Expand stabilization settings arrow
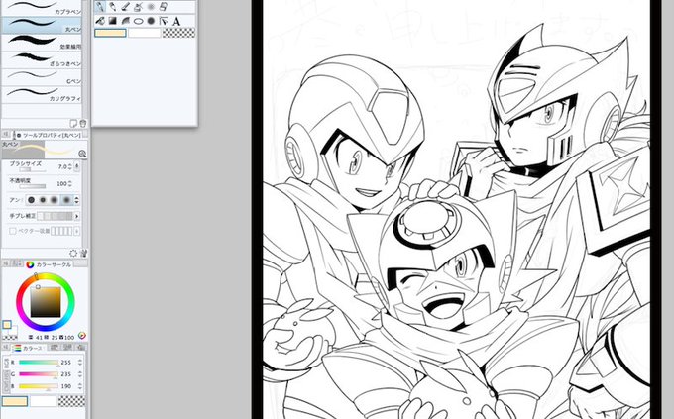The height and width of the screenshot is (419, 674). tap(77, 216)
